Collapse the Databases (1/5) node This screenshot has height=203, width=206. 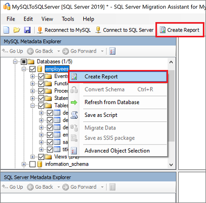[x=15, y=62]
